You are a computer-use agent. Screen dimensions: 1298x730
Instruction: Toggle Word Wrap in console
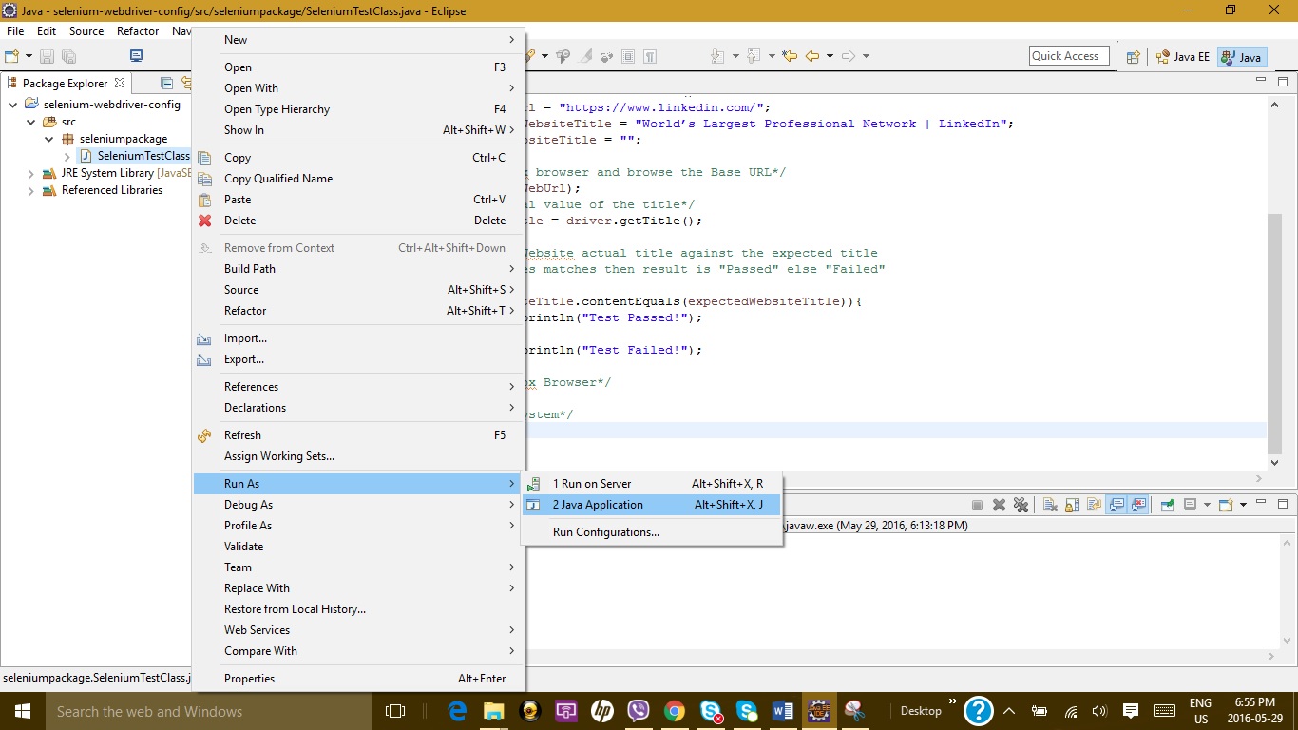point(1094,505)
